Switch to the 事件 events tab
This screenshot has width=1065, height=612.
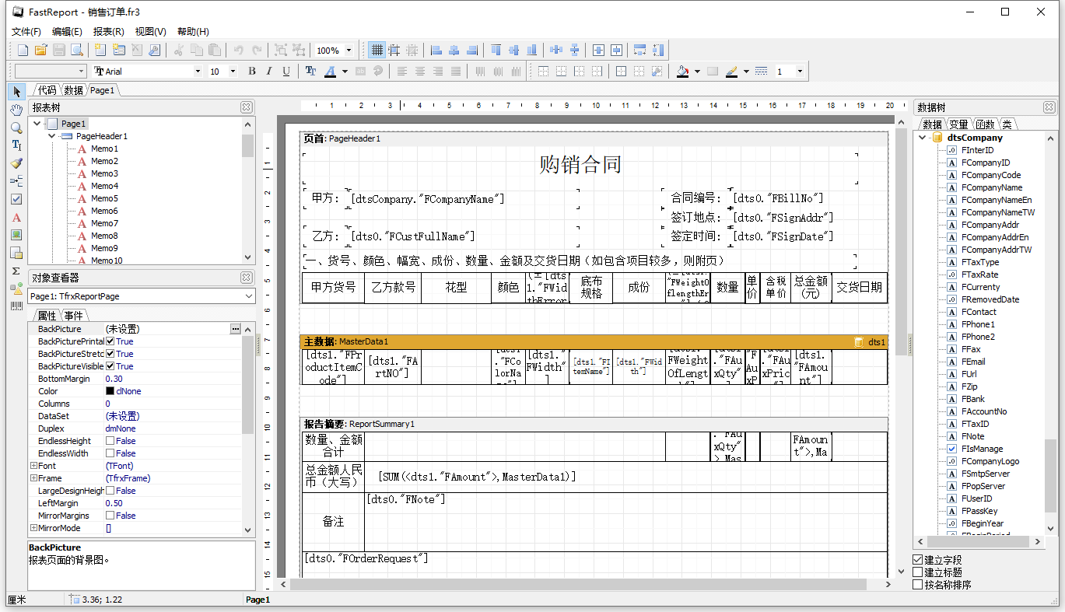click(x=73, y=316)
